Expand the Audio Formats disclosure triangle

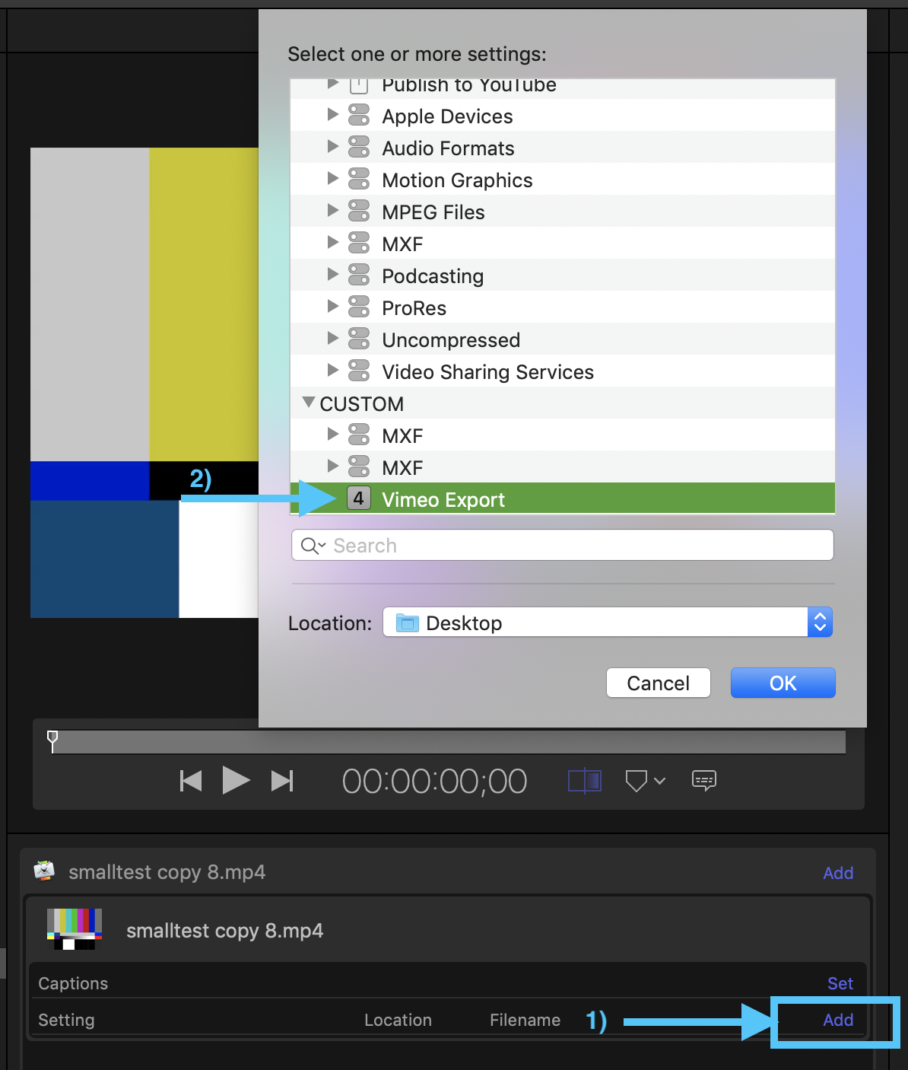333,147
